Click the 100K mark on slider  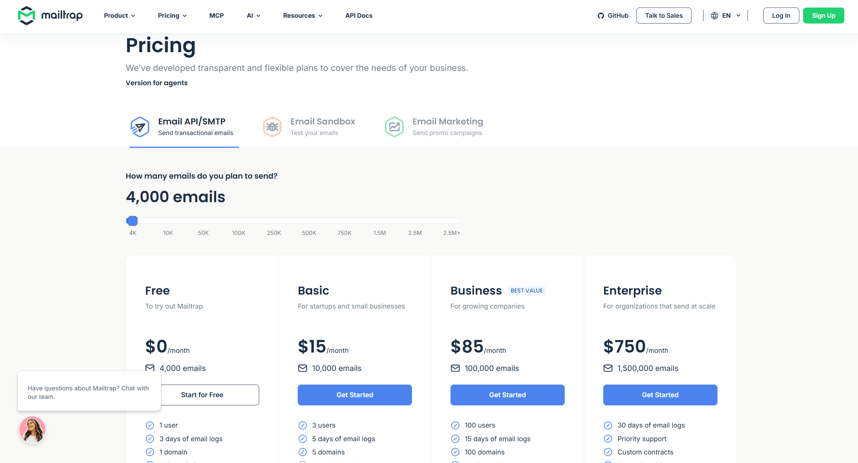point(239,233)
